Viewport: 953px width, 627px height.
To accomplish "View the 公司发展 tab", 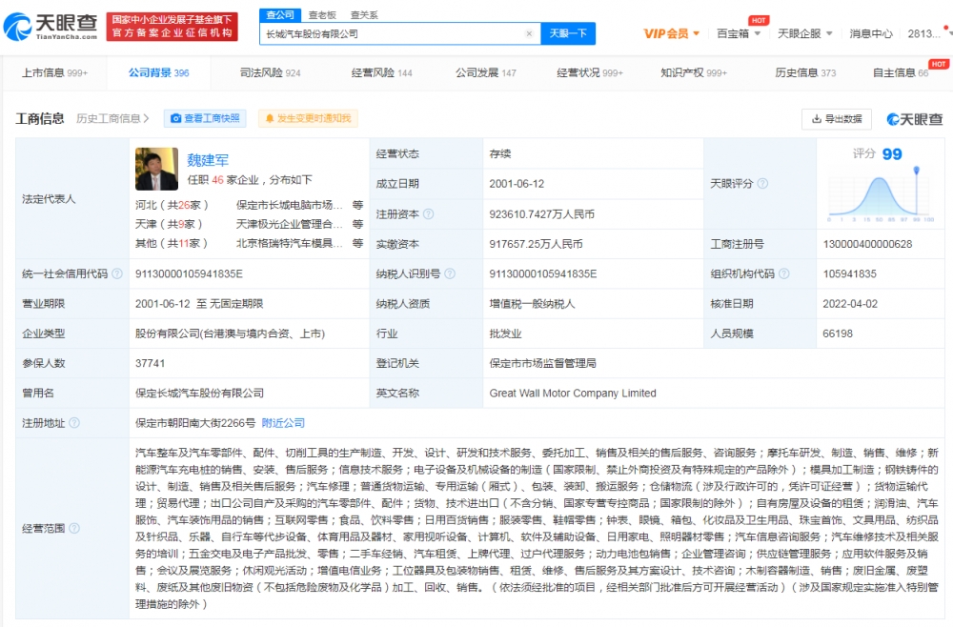I will pos(486,73).
